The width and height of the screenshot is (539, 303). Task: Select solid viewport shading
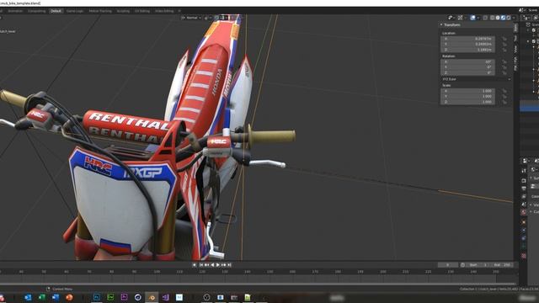pyautogui.click(x=498, y=18)
